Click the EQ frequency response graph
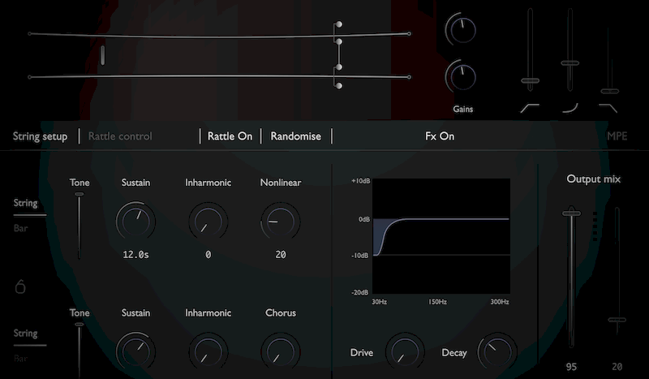The height and width of the screenshot is (379, 649). point(441,236)
